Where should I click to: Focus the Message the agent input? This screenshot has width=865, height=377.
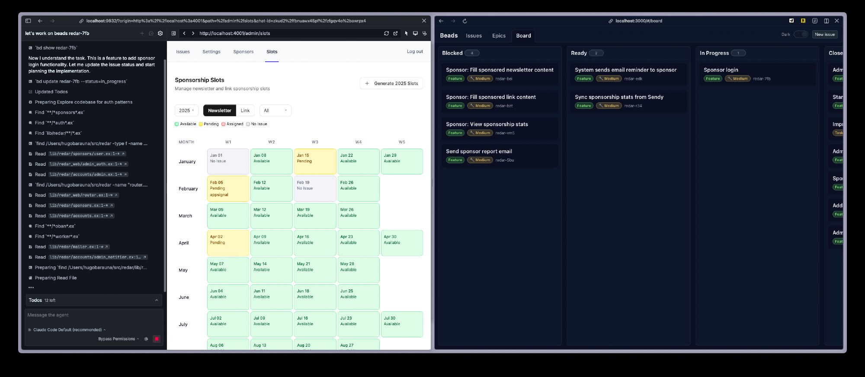[93, 315]
